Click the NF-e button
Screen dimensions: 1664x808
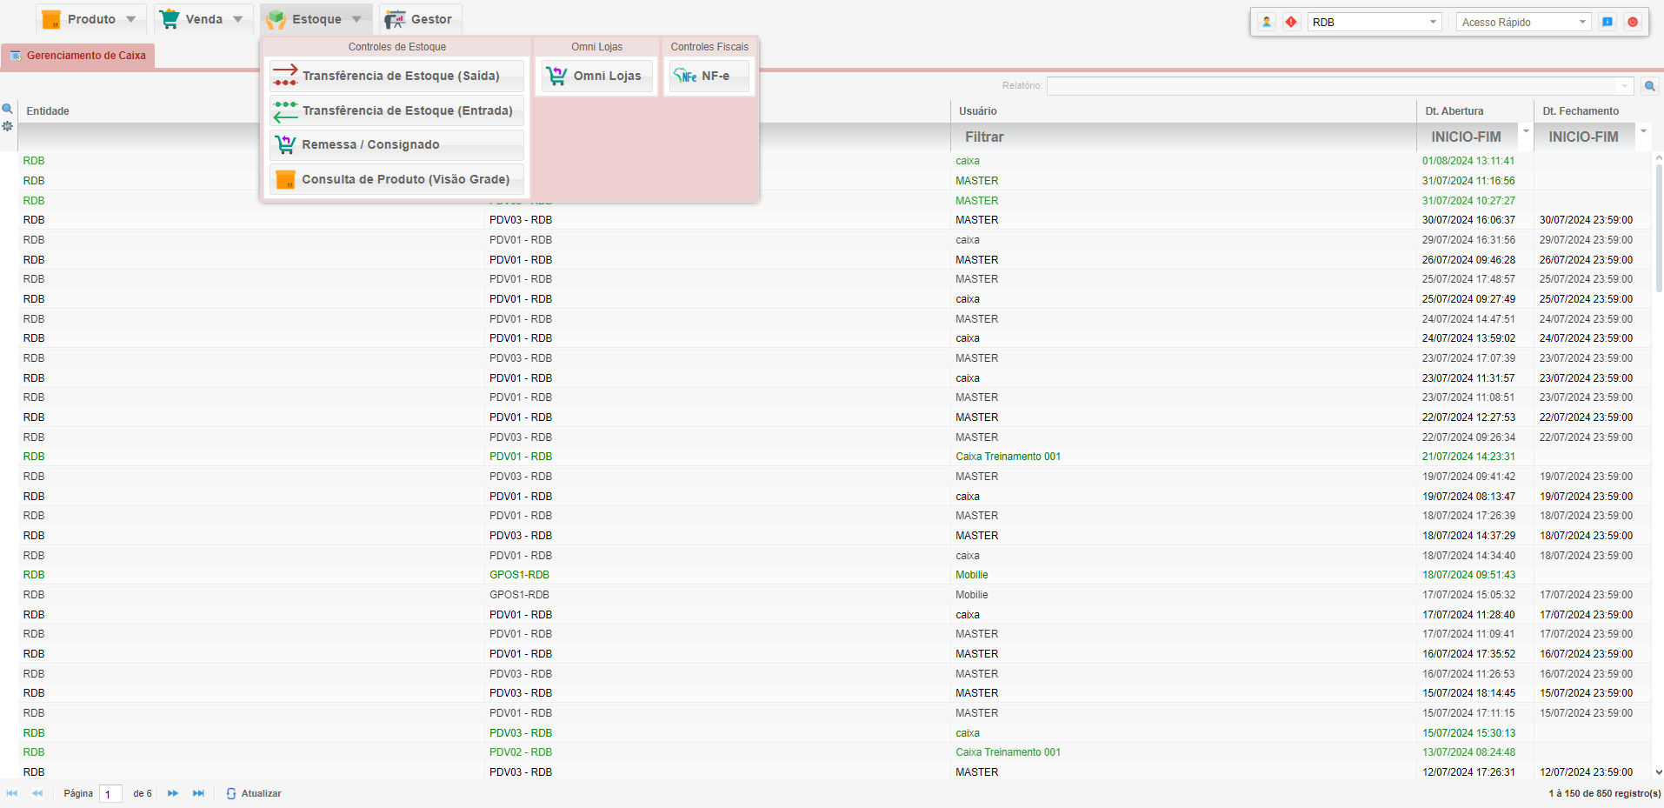point(709,76)
